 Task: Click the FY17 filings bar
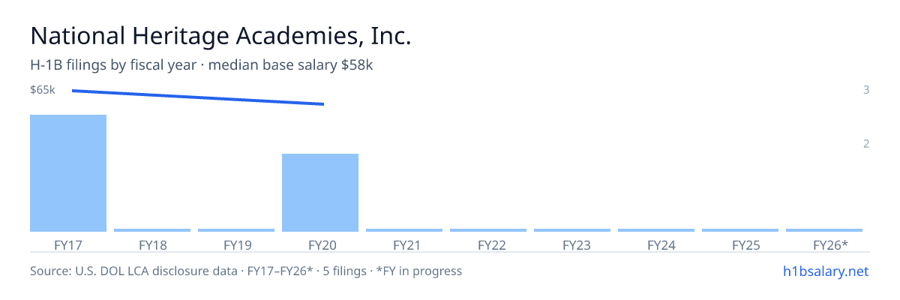(x=68, y=173)
